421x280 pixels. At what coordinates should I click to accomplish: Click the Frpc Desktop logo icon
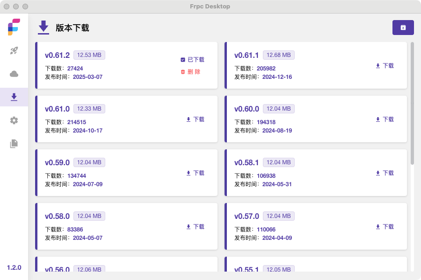click(x=14, y=27)
